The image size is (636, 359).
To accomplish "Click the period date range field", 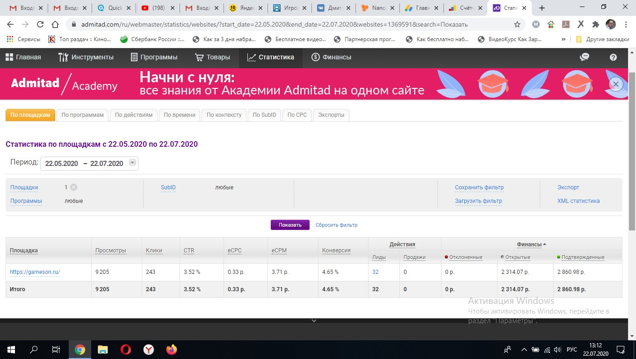I will tap(89, 163).
